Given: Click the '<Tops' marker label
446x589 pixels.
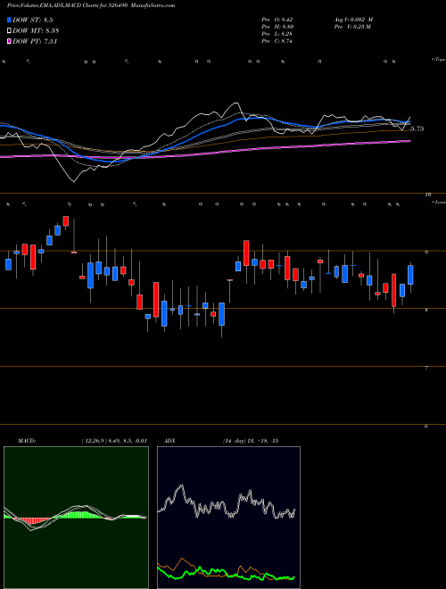Looking at the screenshot, I should [438, 60].
